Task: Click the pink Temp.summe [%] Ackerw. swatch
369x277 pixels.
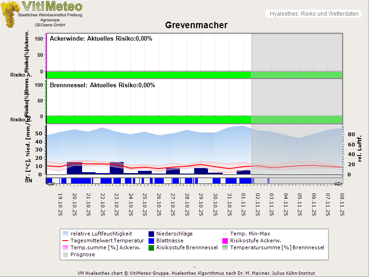Action: point(65,247)
